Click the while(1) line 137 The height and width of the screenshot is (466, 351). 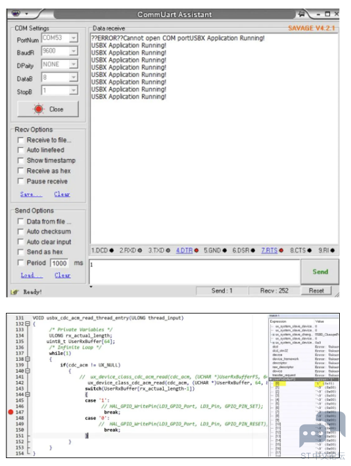coord(60,353)
